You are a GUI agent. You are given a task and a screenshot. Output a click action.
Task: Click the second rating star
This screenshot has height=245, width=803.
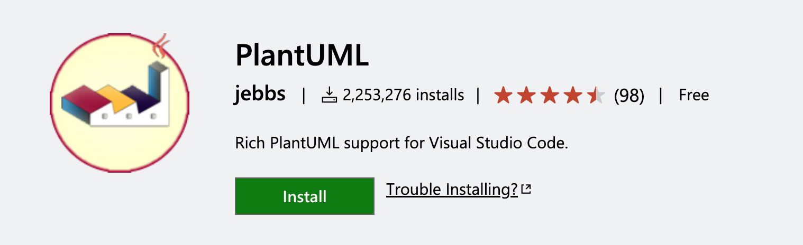pyautogui.click(x=526, y=96)
